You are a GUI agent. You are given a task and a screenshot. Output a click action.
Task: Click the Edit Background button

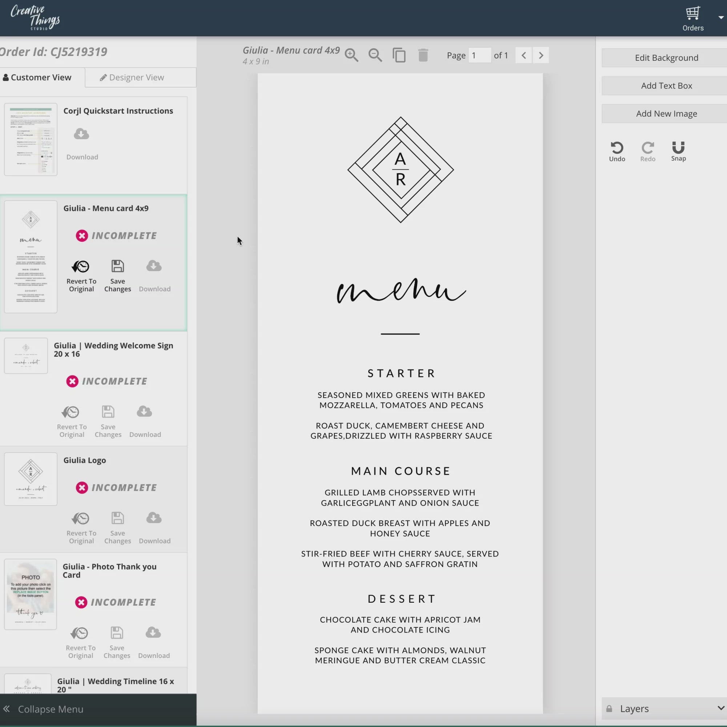coord(666,57)
